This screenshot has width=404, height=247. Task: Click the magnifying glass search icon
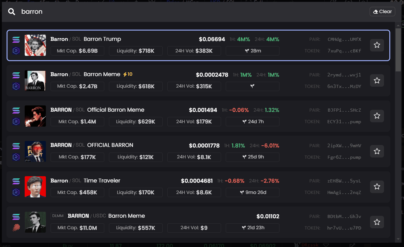click(12, 12)
